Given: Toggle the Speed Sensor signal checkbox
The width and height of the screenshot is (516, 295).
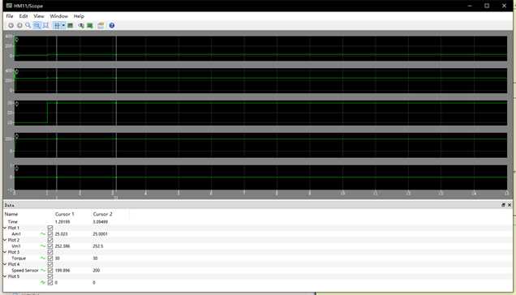Looking at the screenshot, I should [x=50, y=271].
